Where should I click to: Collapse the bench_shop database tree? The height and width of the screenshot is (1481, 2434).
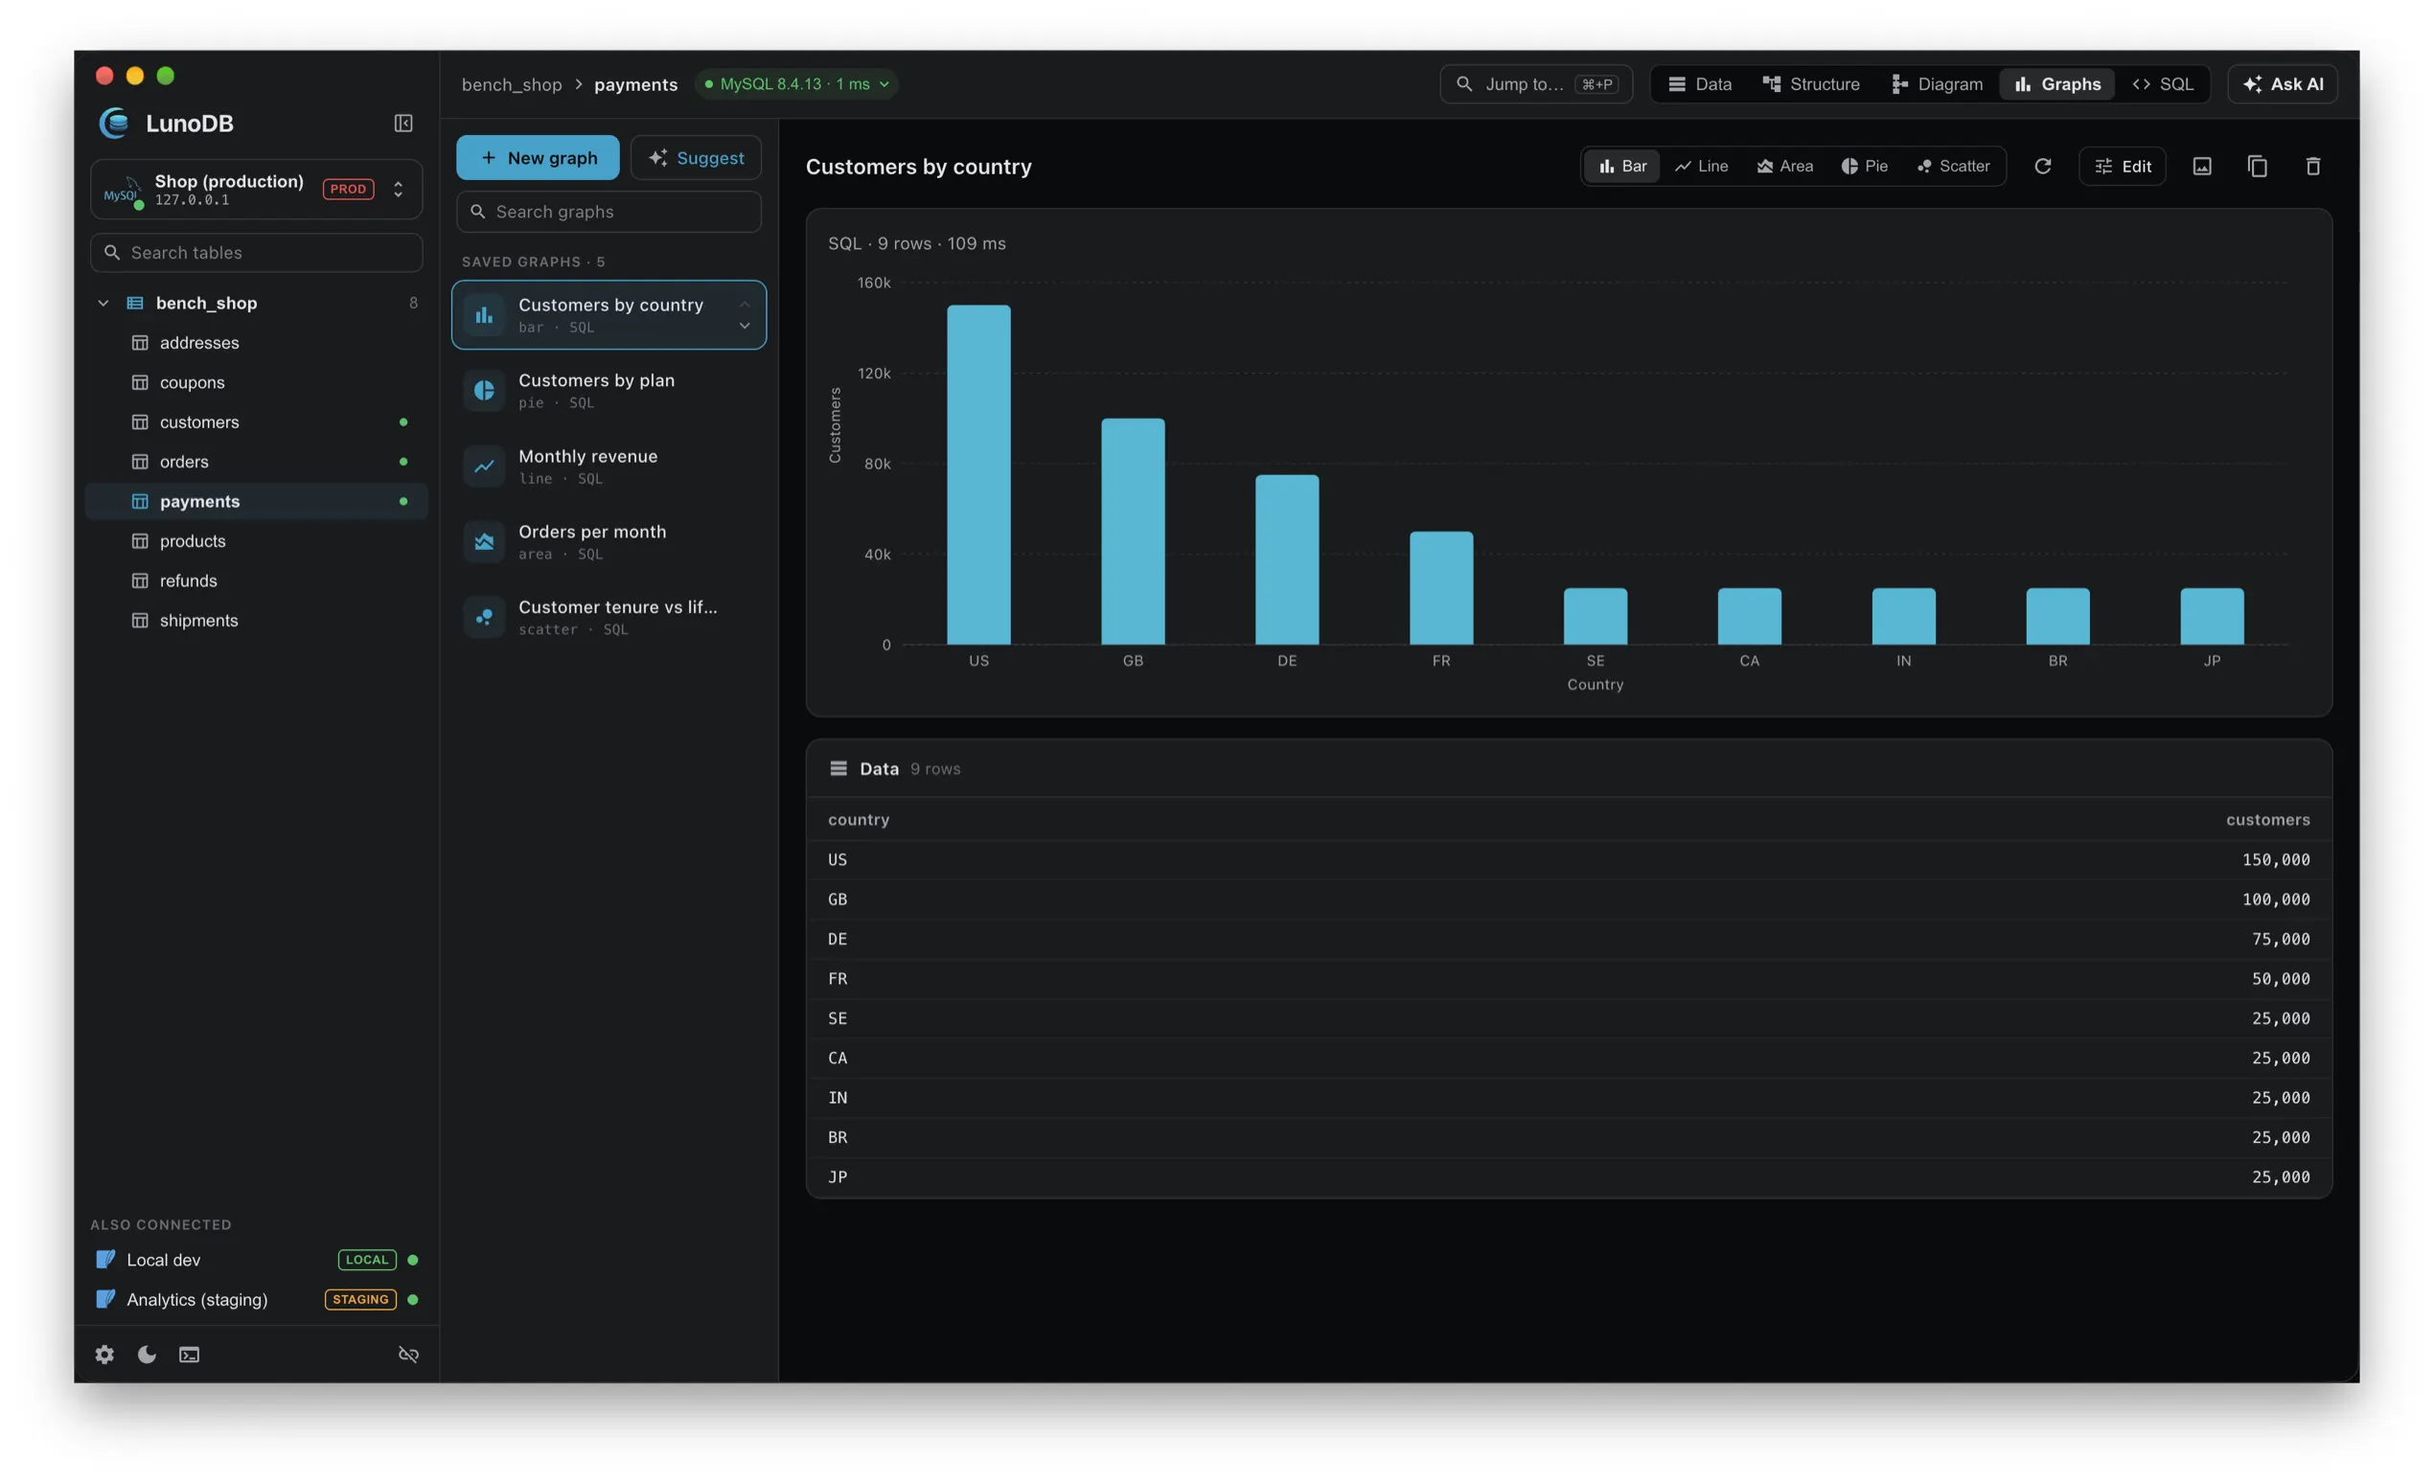[x=103, y=303]
